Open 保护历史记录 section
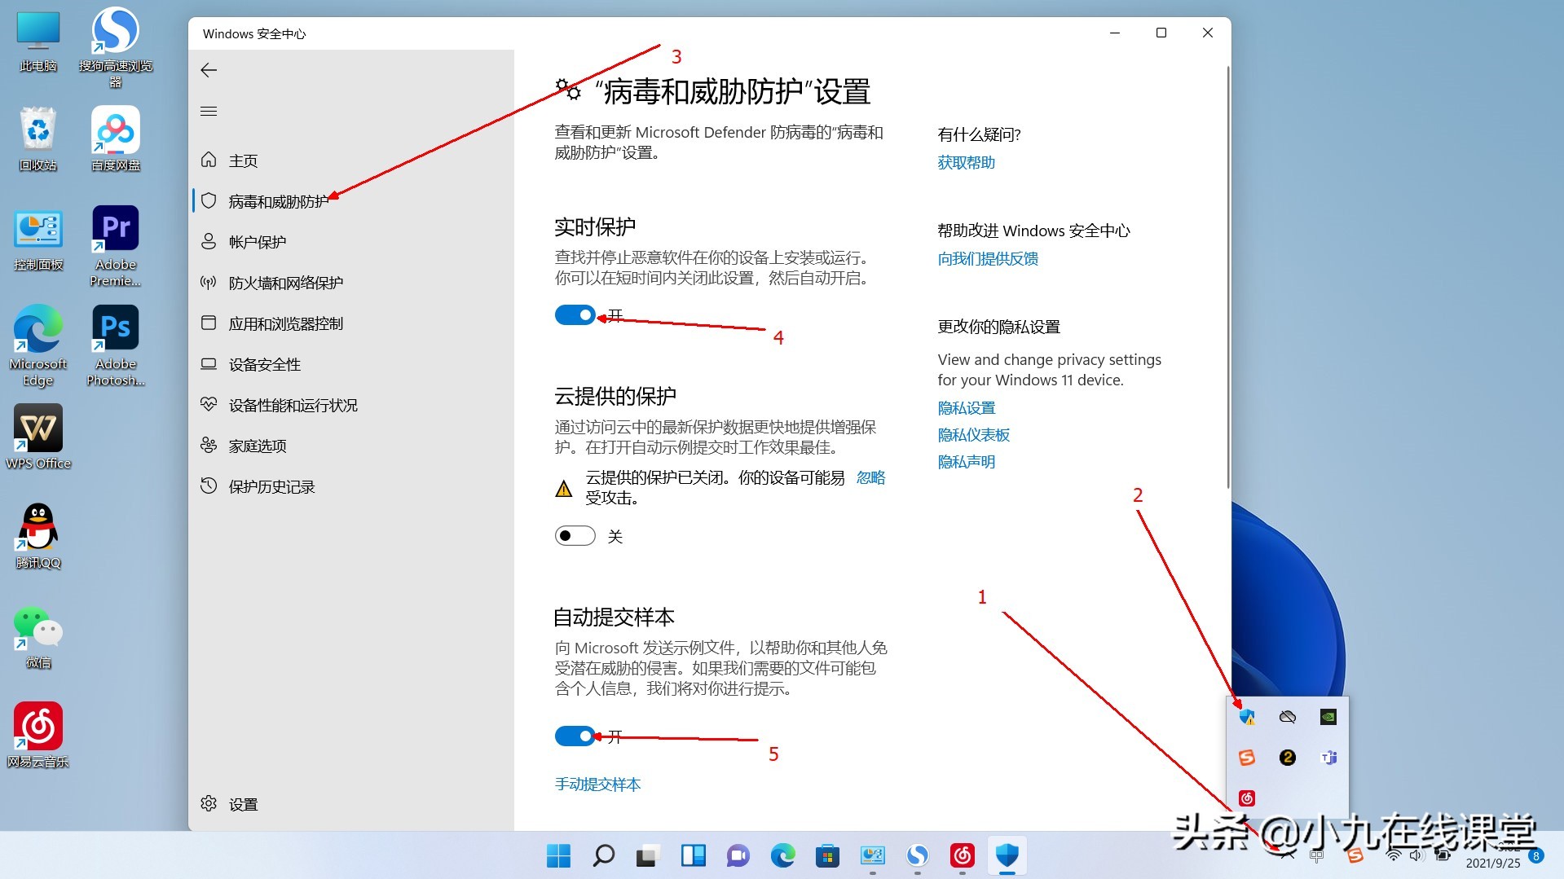 tap(271, 486)
